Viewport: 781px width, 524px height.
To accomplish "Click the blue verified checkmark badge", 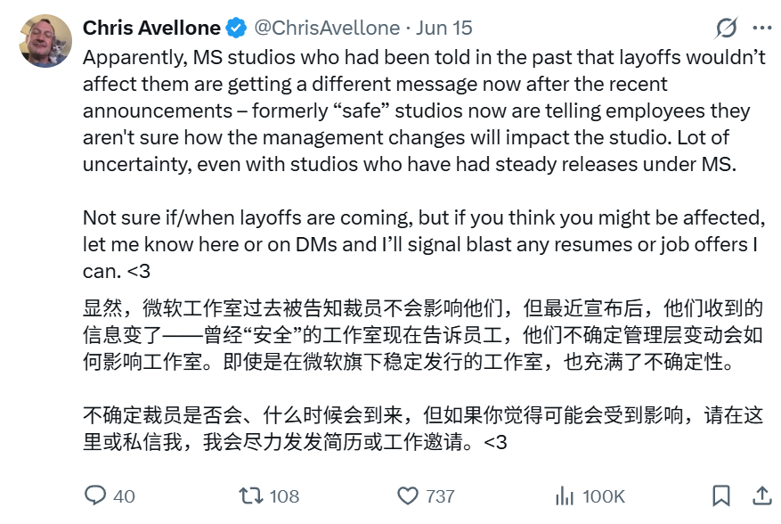I will click(x=236, y=28).
